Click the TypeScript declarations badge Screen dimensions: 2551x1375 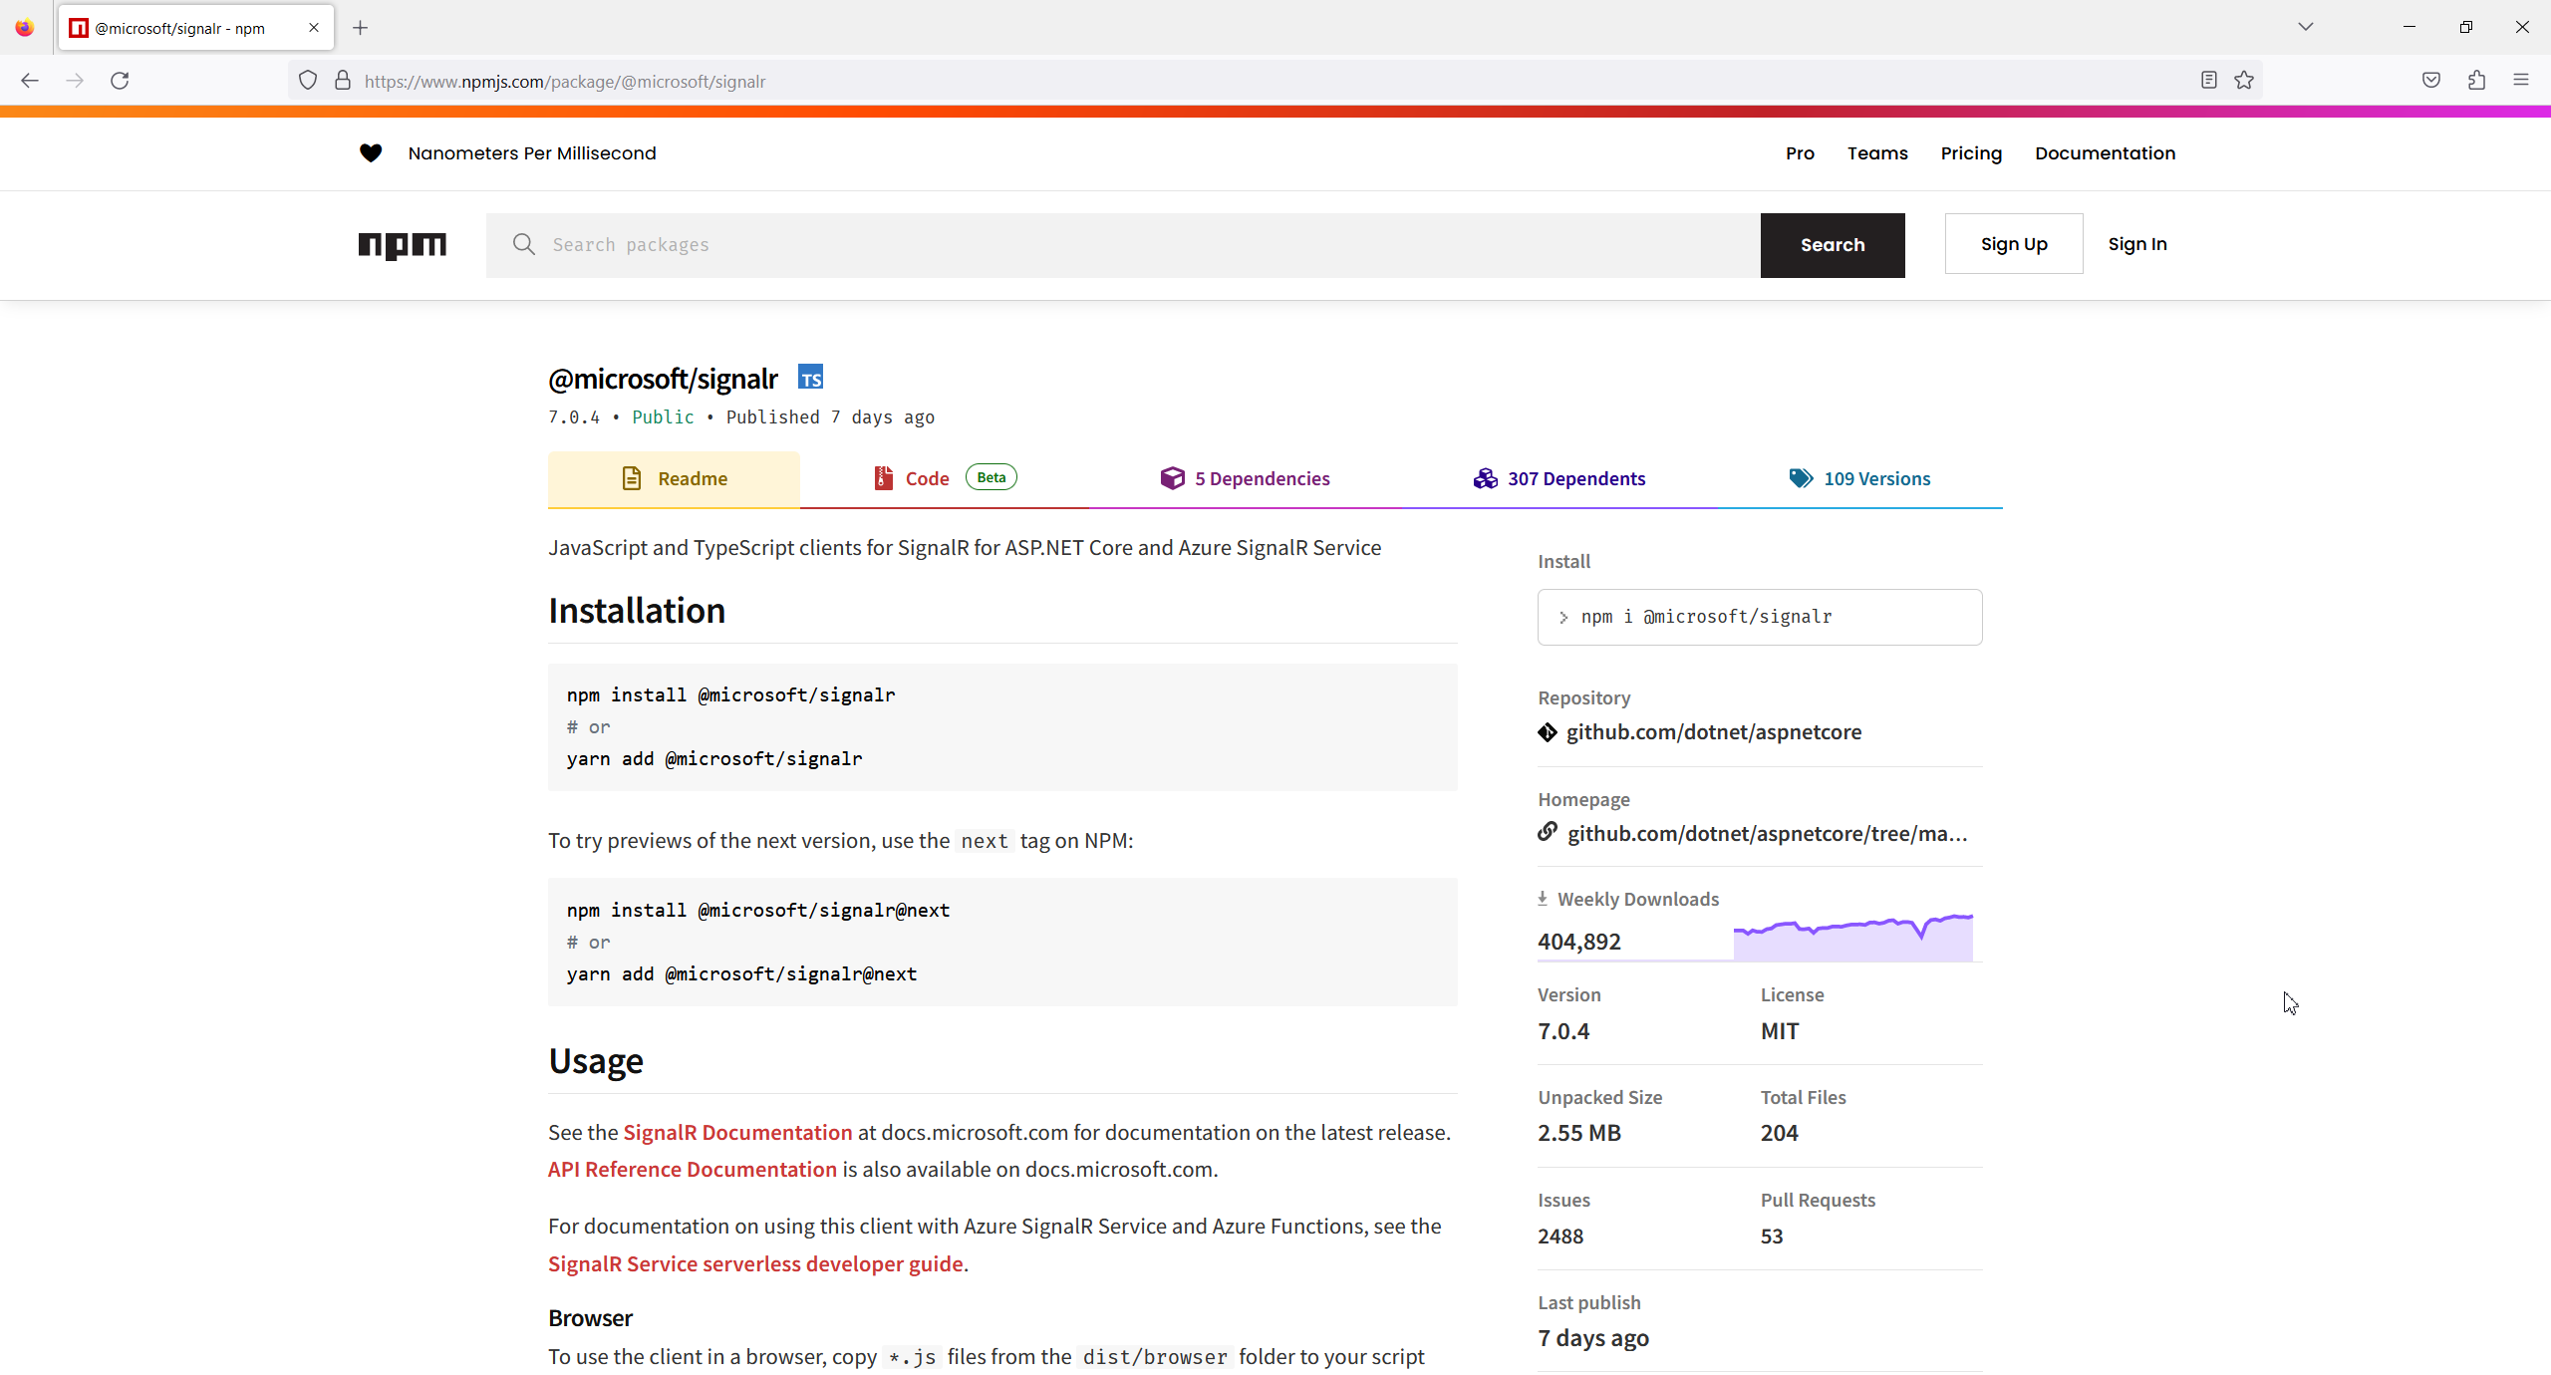810,379
